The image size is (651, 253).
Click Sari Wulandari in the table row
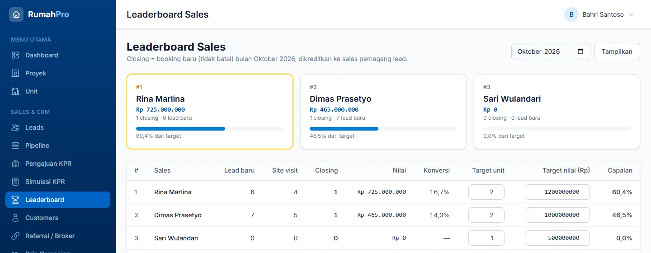[x=176, y=238]
